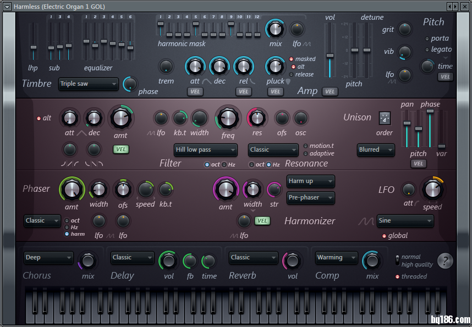Click the Filter freq knob
Viewport: 472px width, 327px height.
(228, 118)
